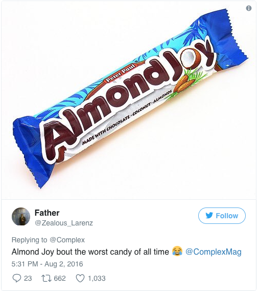The image size is (258, 291).
Task: Click the @Zealous_Larenz handle
Action: (x=64, y=223)
